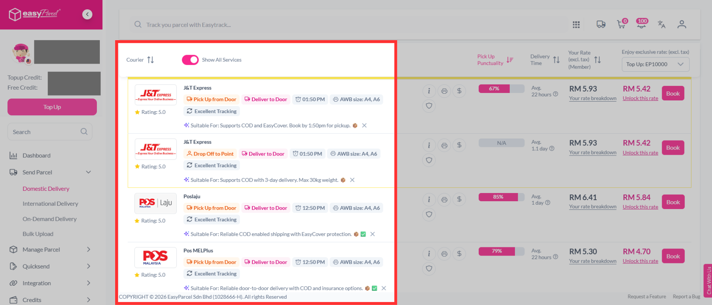Screen dimensions: 712x305
Task: Open the Top Up: EP10000 dropdown
Action: pos(655,64)
